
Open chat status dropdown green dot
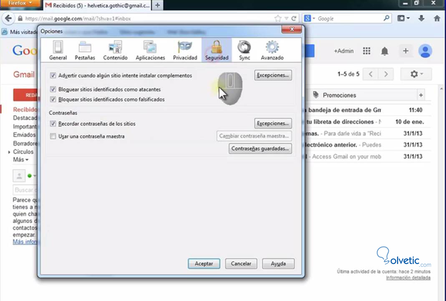point(31,176)
